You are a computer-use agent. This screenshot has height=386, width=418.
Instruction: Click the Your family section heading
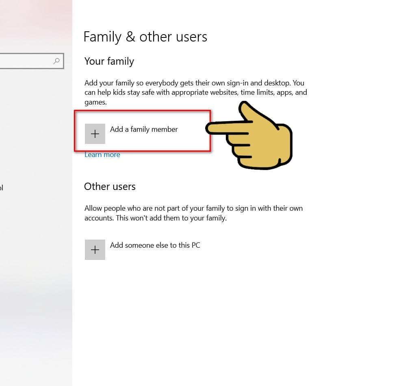click(109, 61)
